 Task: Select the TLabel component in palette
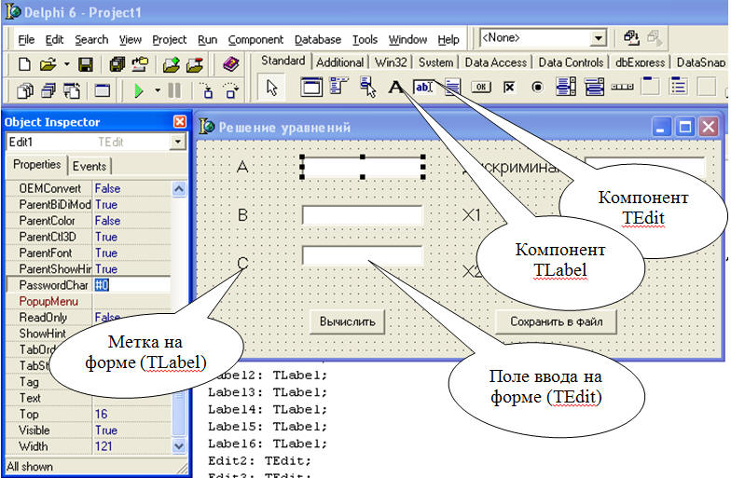tap(395, 89)
